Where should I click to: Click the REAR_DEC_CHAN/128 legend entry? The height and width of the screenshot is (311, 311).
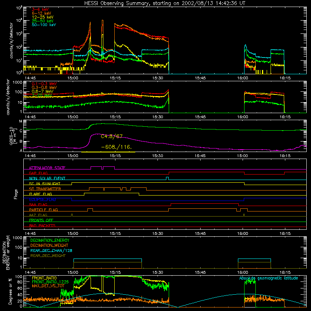(51, 250)
